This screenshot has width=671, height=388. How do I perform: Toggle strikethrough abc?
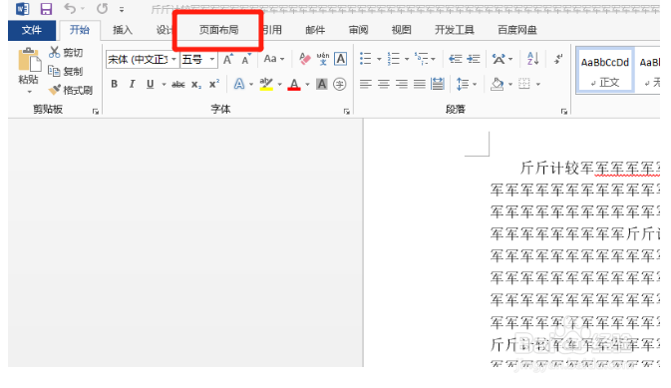click(x=178, y=85)
